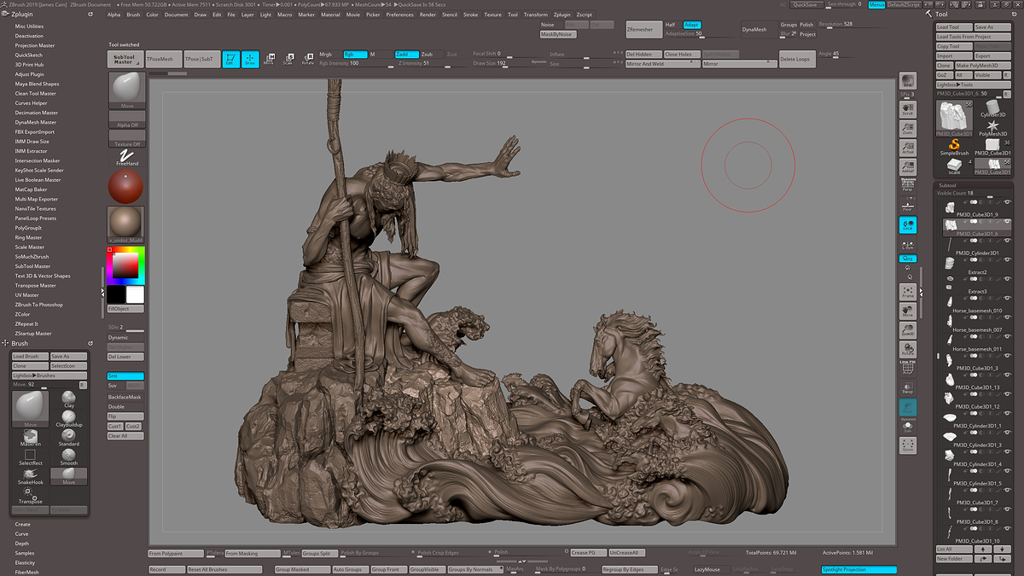Image resolution: width=1024 pixels, height=576 pixels.
Task: Choose the SelectRect brush icon
Action: (x=30, y=457)
